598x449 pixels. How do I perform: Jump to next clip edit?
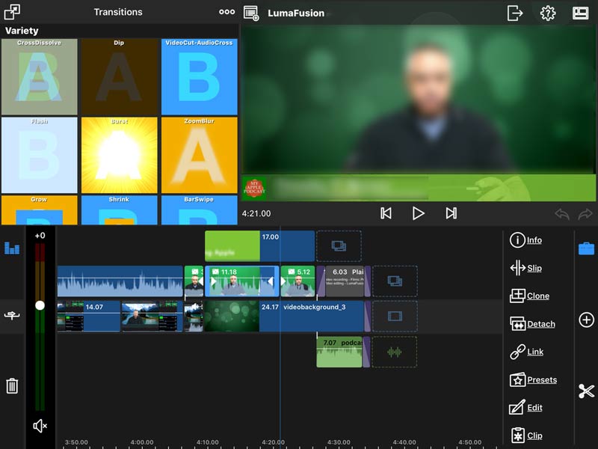[x=451, y=213]
